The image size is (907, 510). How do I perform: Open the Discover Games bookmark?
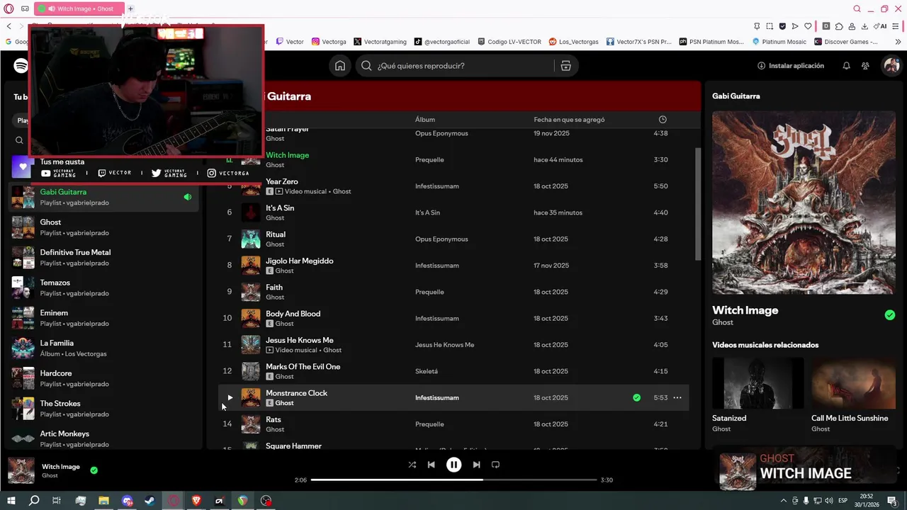pyautogui.click(x=846, y=42)
